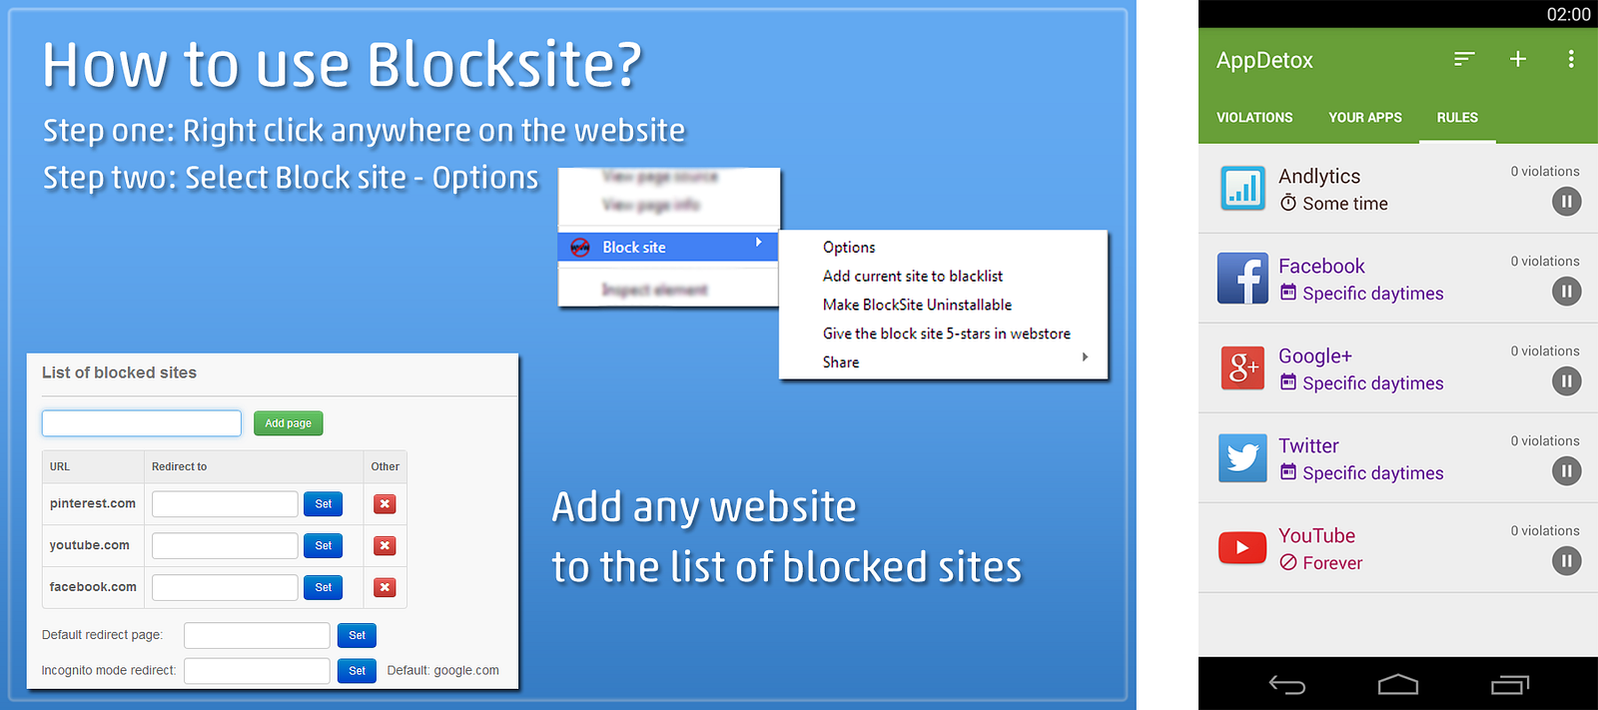Open the AppDetox three-dot overflow menu

pyautogui.click(x=1571, y=59)
